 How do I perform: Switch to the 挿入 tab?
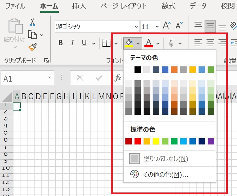pos(79,6)
